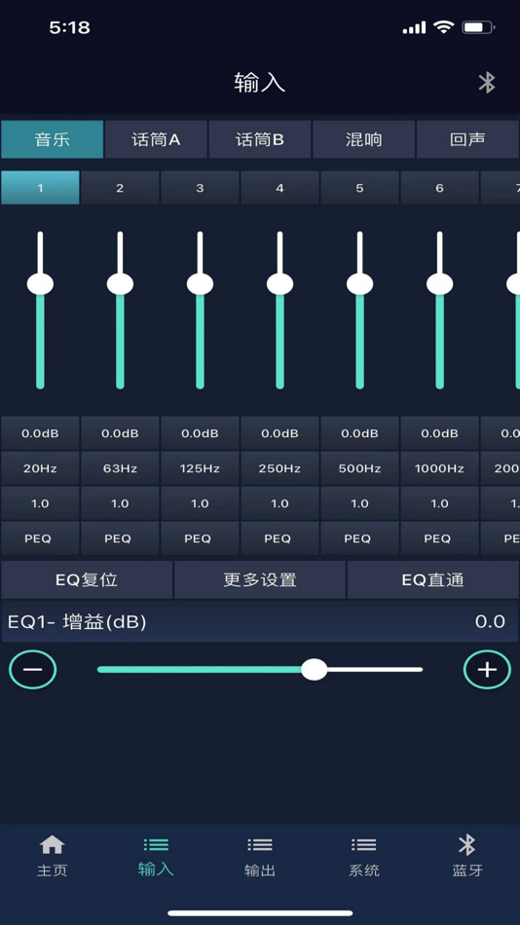This screenshot has height=925, width=520.
Task: Tap the PEQ filter type under 63Hz
Action: click(120, 538)
